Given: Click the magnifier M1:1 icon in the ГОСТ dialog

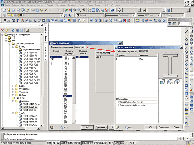Looking at the screenshot, I should 62,127.
